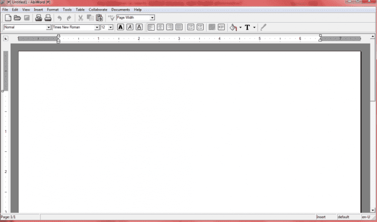Click the Paste clipboard icon

click(x=99, y=18)
